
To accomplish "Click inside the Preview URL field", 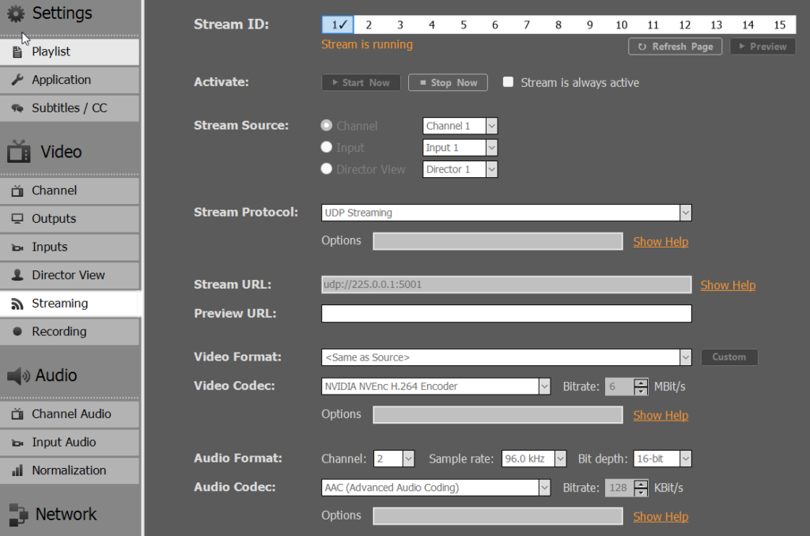I will point(506,313).
